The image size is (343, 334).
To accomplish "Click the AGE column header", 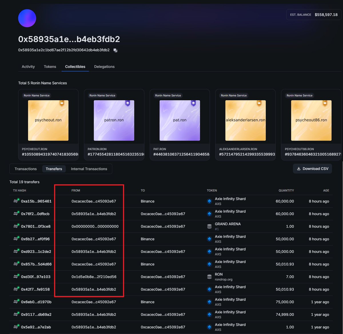I will point(326,190).
